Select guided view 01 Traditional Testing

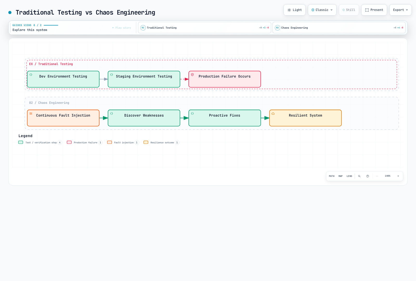[x=204, y=28]
